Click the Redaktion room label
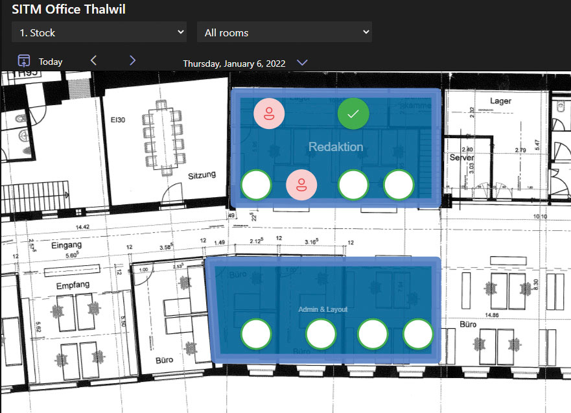Image resolution: width=571 pixels, height=413 pixels. pos(336,147)
